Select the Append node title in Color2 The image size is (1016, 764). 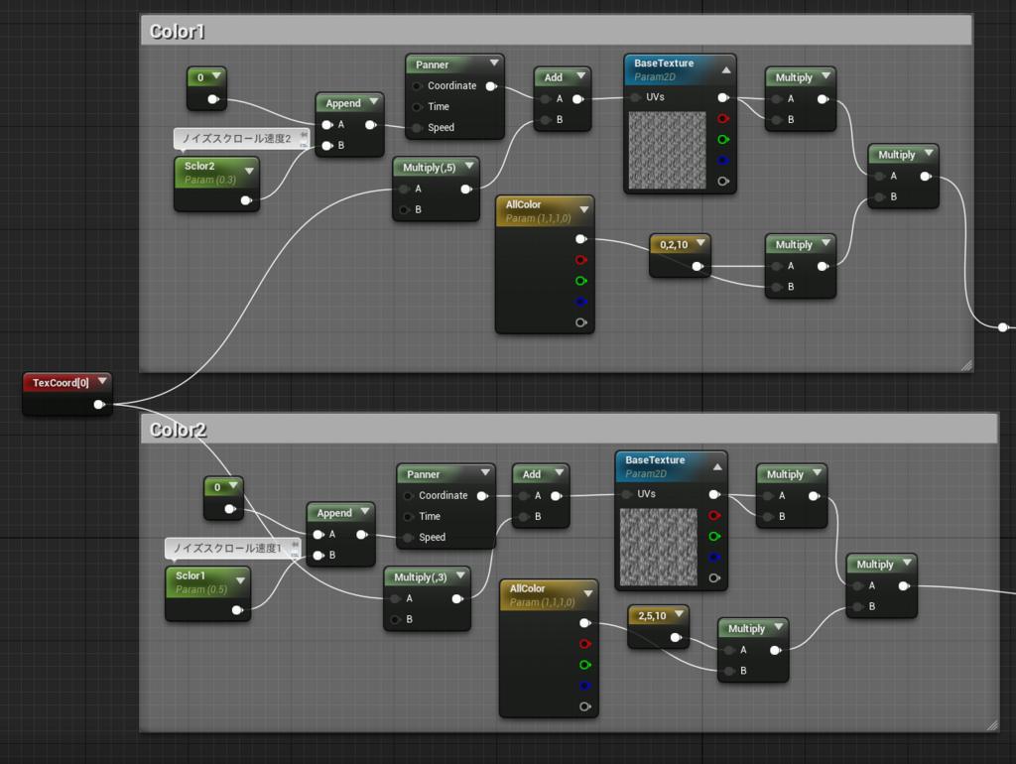(334, 513)
